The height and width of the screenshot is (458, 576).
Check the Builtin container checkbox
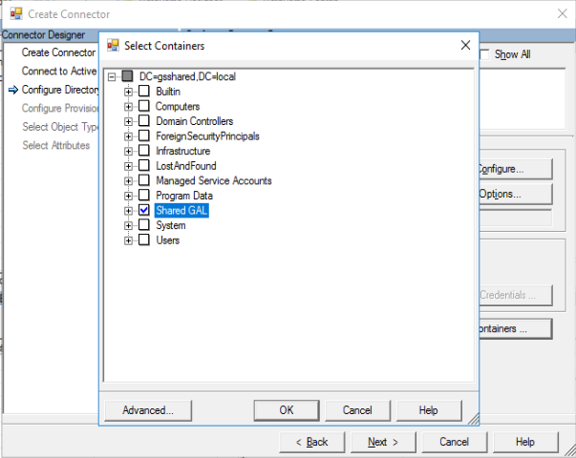(x=144, y=92)
